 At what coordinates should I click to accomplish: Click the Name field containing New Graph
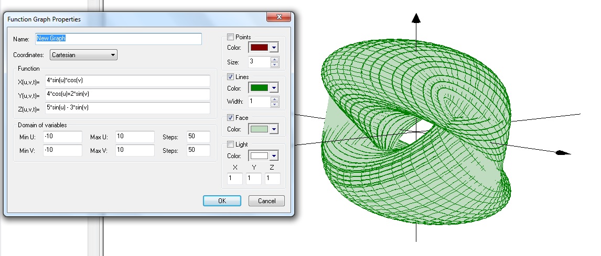pyautogui.click(x=118, y=39)
